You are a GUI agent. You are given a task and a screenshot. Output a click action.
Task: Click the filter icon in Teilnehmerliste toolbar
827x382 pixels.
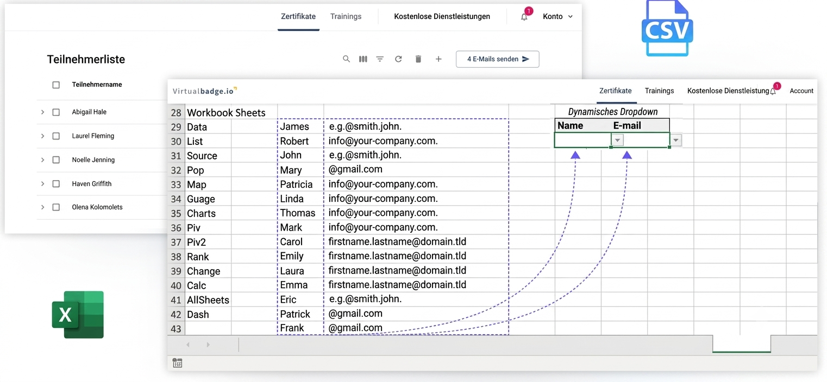(x=380, y=59)
